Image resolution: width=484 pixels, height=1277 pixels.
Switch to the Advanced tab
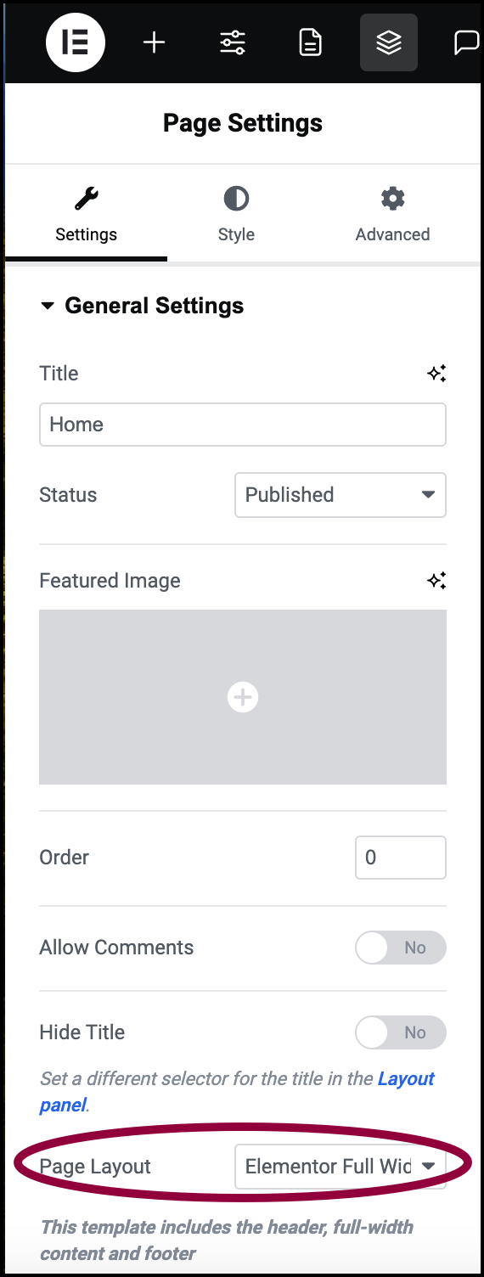tap(392, 216)
